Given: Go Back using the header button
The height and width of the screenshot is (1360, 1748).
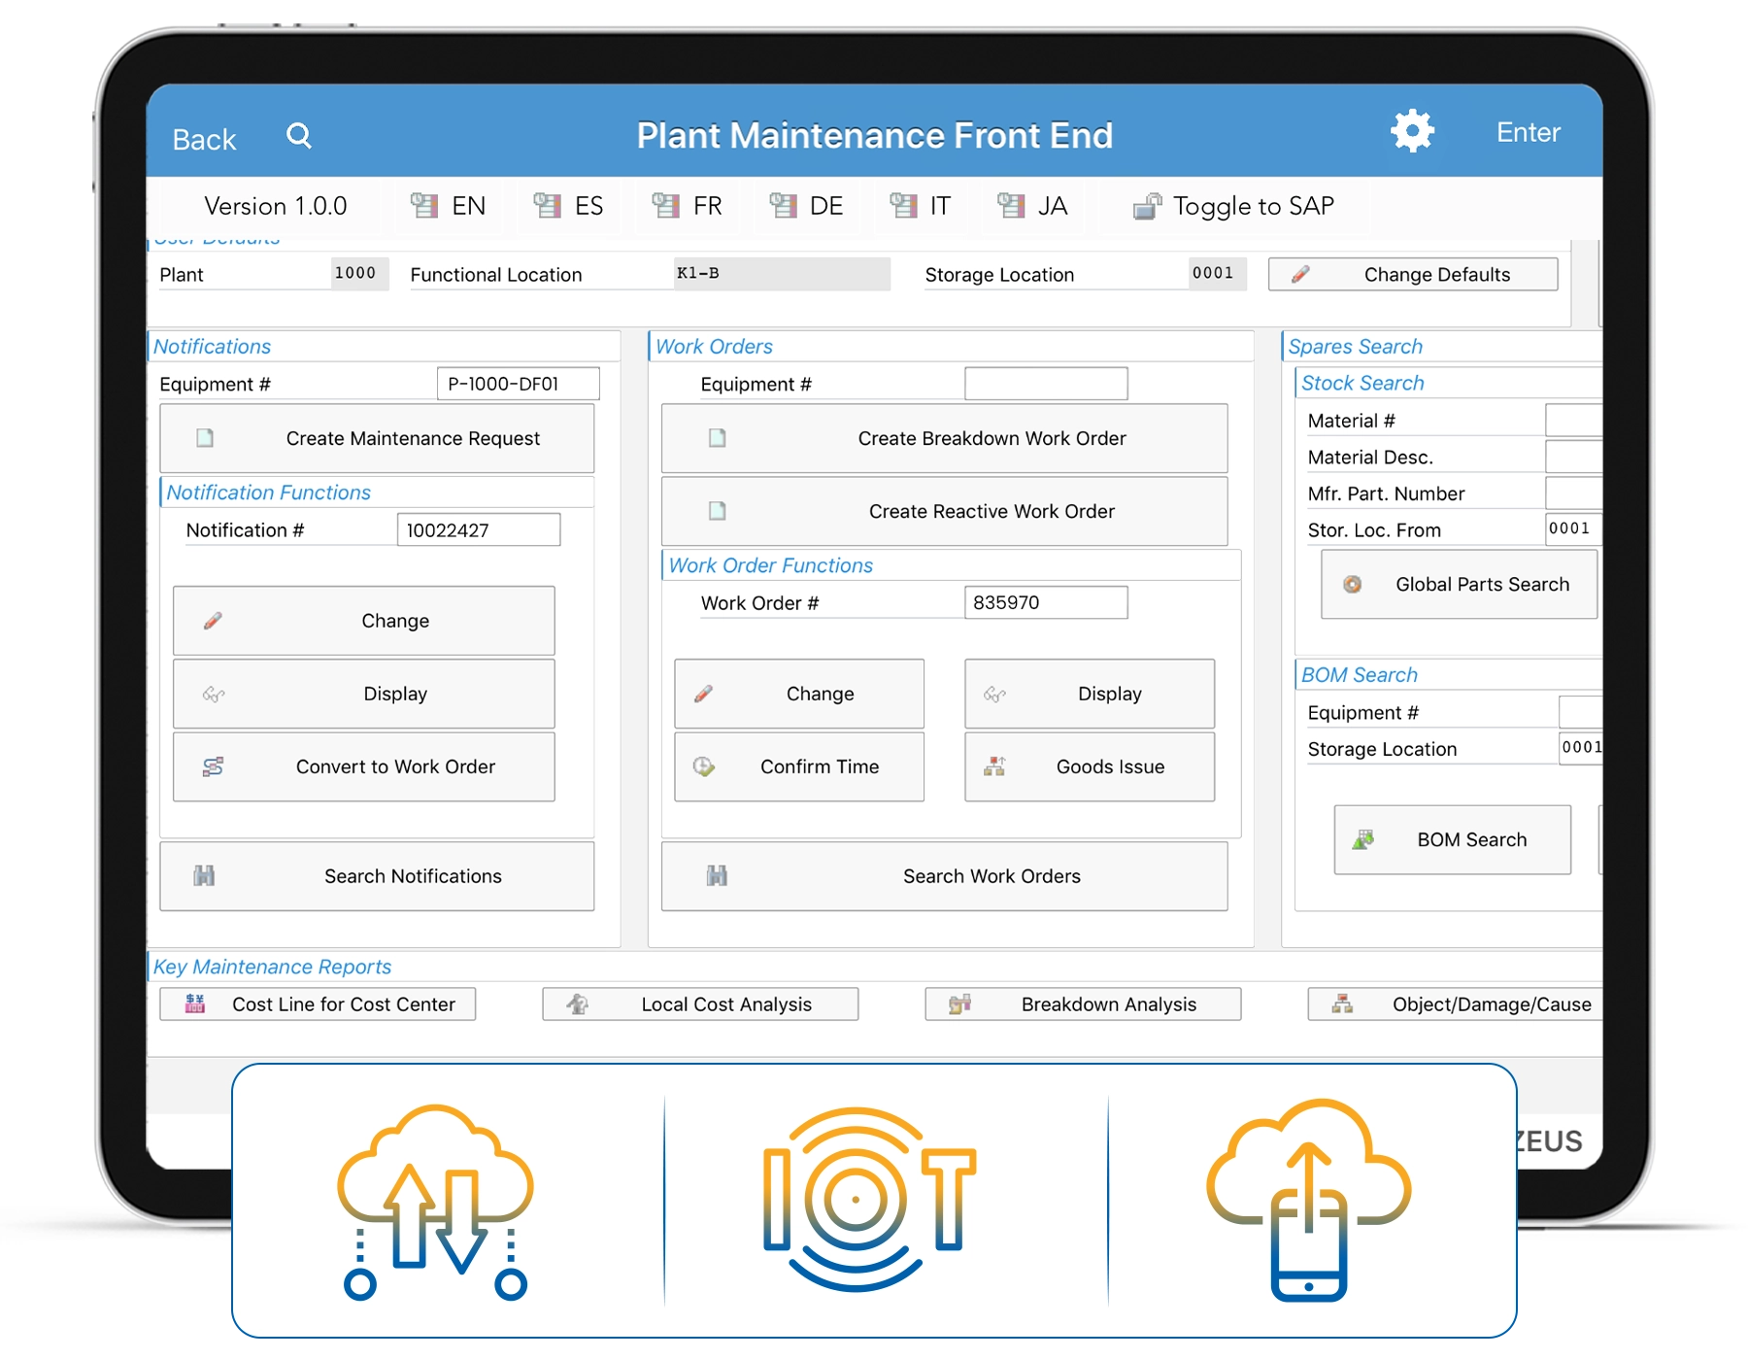Looking at the screenshot, I should (x=204, y=139).
